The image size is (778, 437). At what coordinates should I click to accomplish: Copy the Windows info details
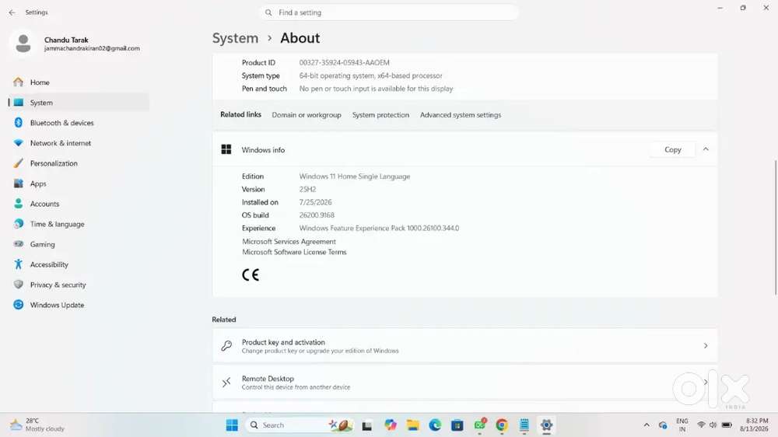[672, 150]
